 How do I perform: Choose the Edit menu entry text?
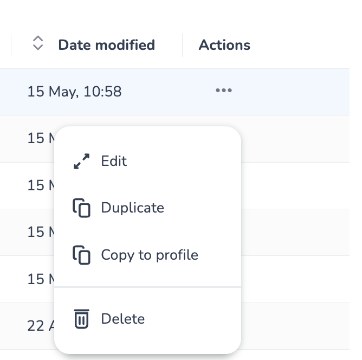click(114, 161)
